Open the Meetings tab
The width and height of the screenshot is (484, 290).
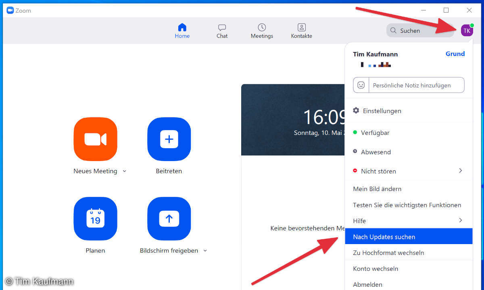262,31
